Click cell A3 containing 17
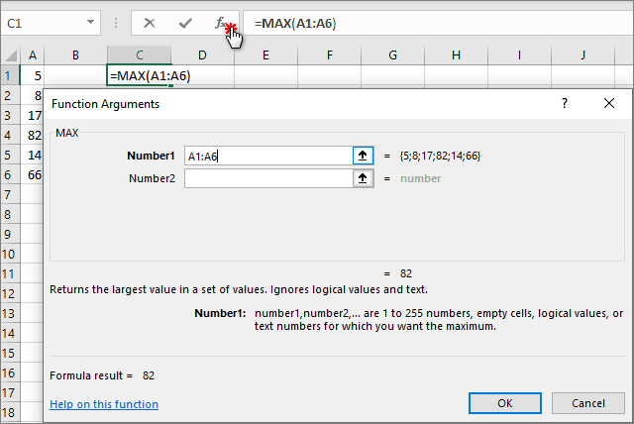Image resolution: width=634 pixels, height=424 pixels. [x=32, y=115]
